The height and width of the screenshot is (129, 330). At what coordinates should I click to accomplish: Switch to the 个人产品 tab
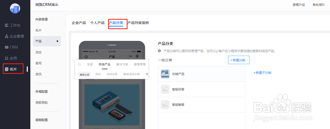click(97, 23)
